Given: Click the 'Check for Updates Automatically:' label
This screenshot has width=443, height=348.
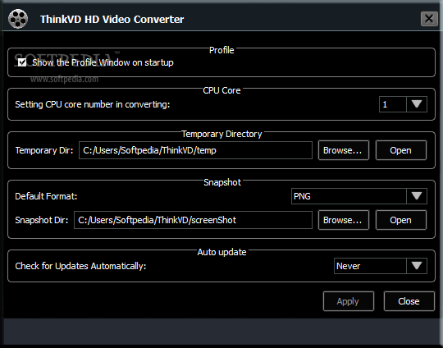Looking at the screenshot, I should pyautogui.click(x=80, y=266).
